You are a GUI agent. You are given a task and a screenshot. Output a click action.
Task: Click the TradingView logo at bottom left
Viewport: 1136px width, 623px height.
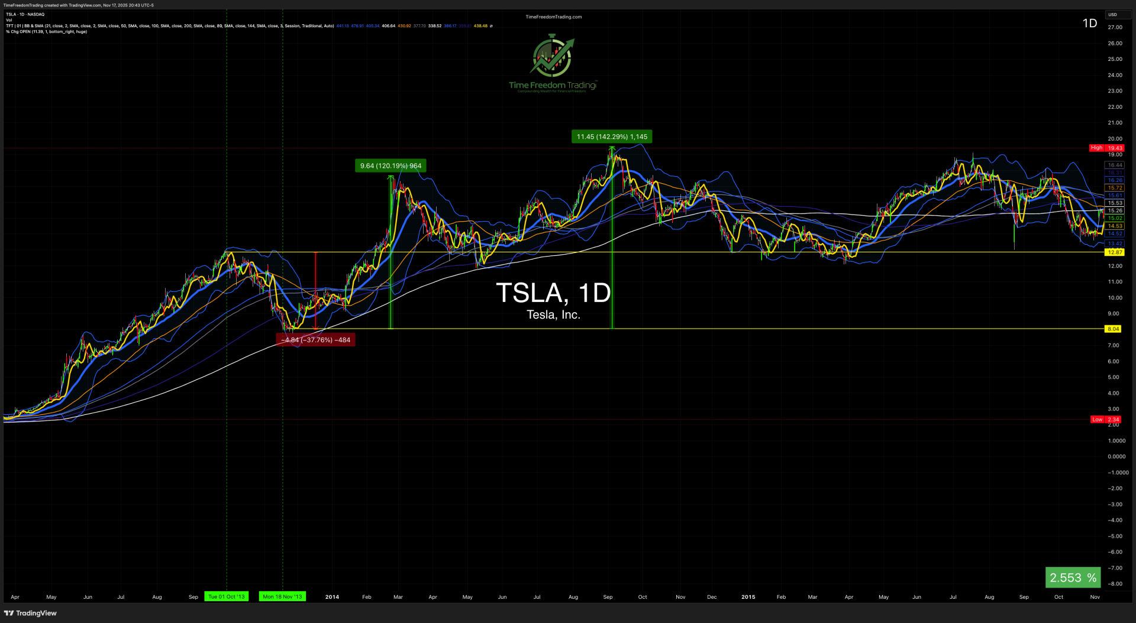click(31, 613)
